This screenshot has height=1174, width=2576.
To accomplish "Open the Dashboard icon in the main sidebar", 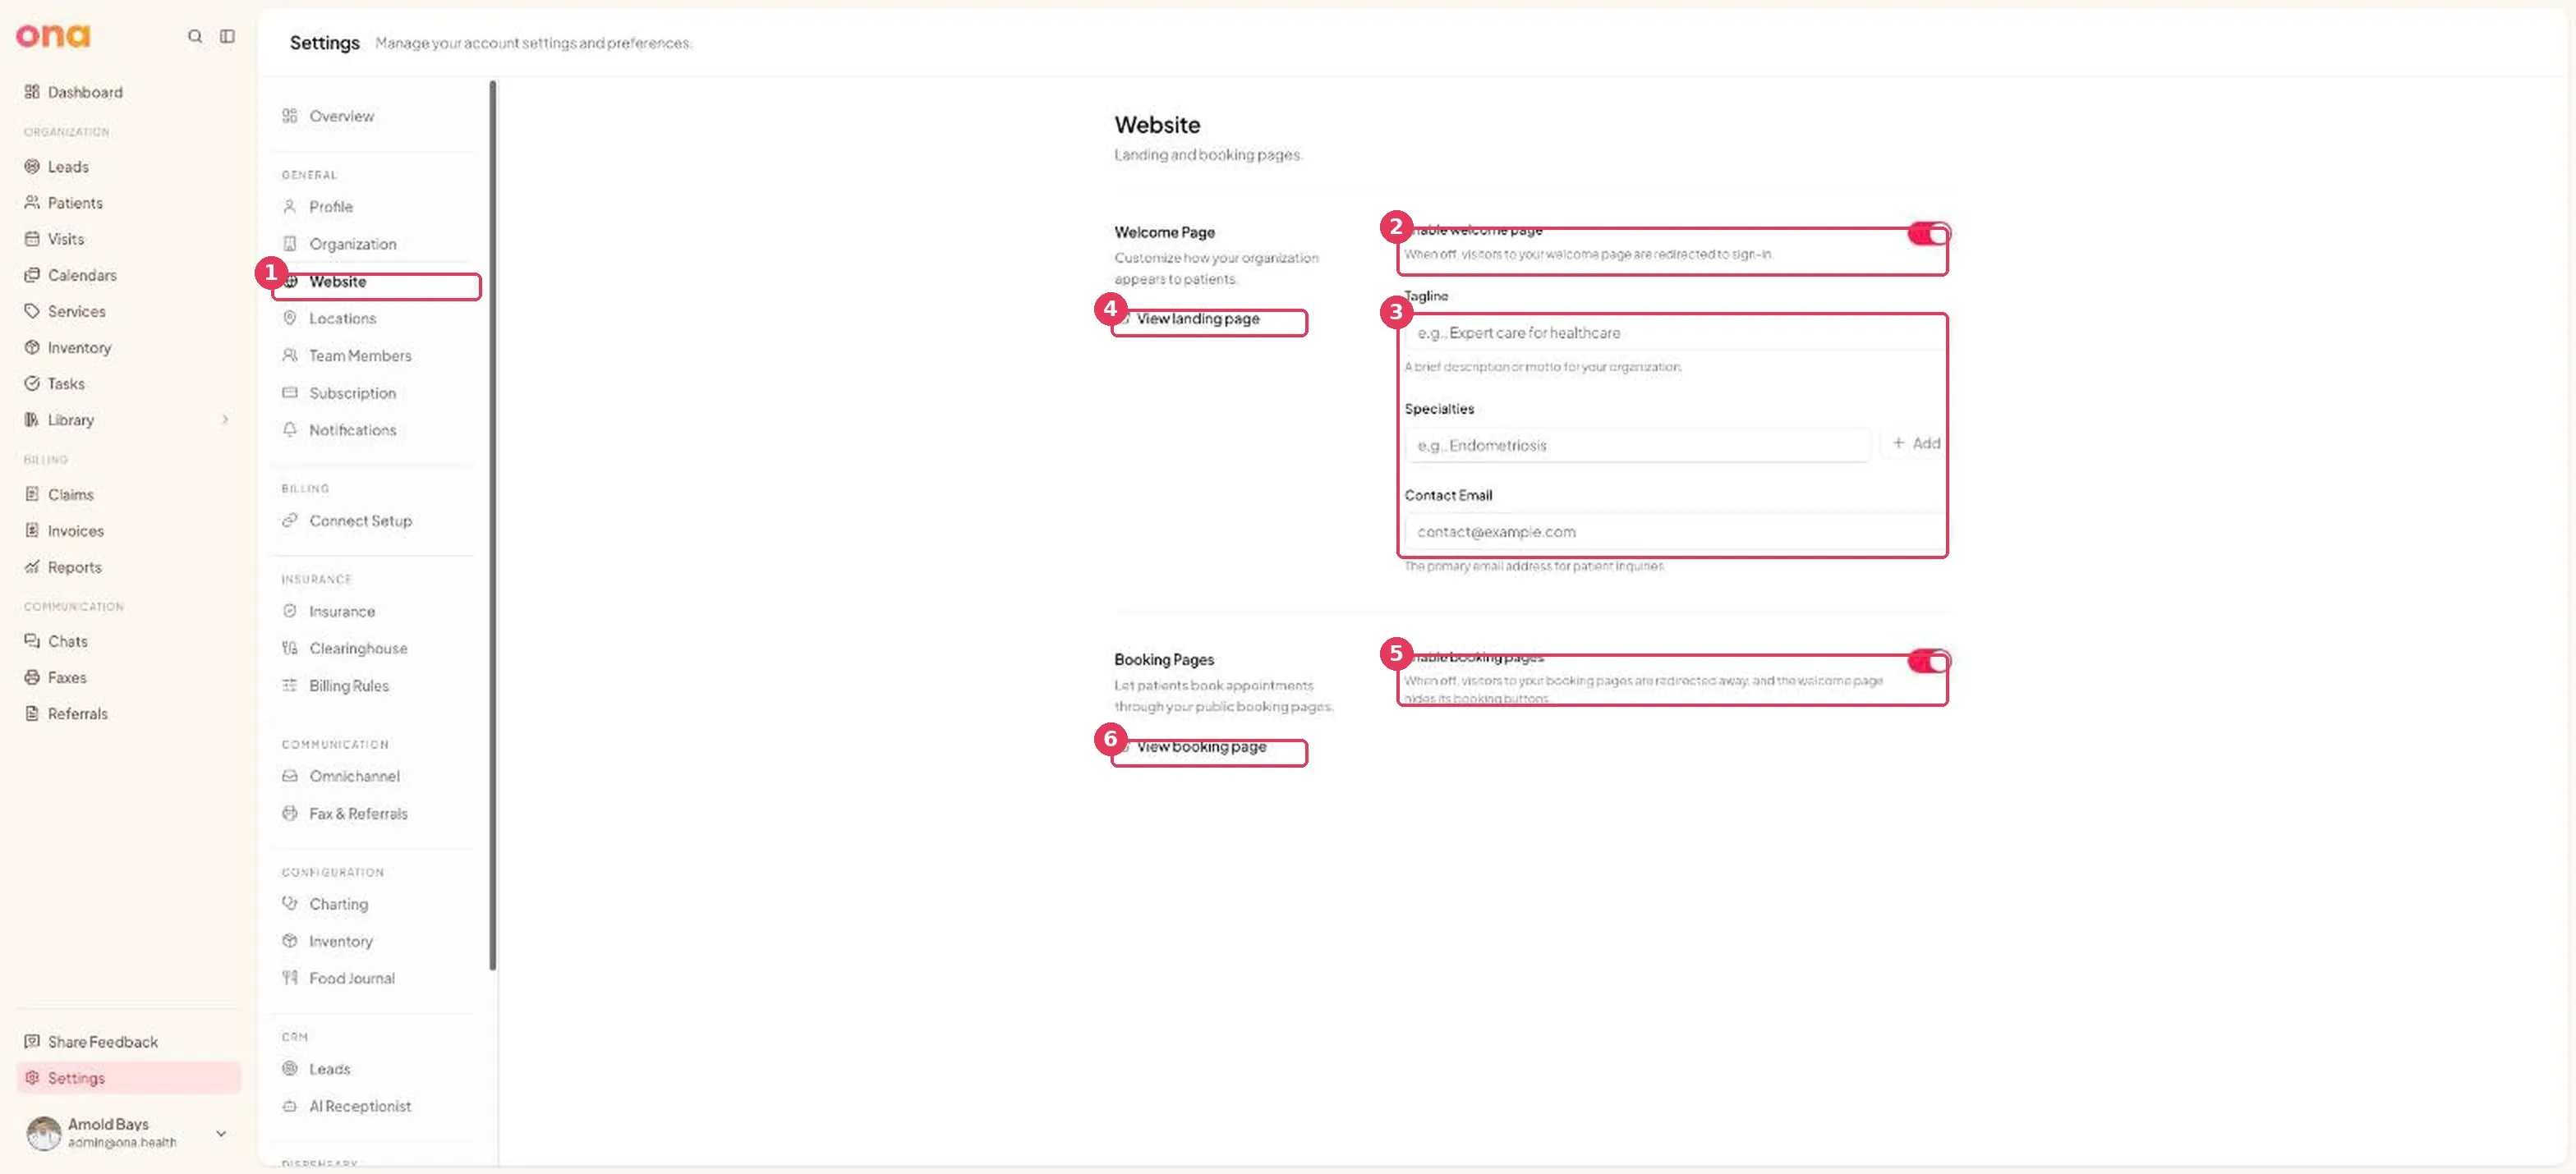I will coord(32,92).
